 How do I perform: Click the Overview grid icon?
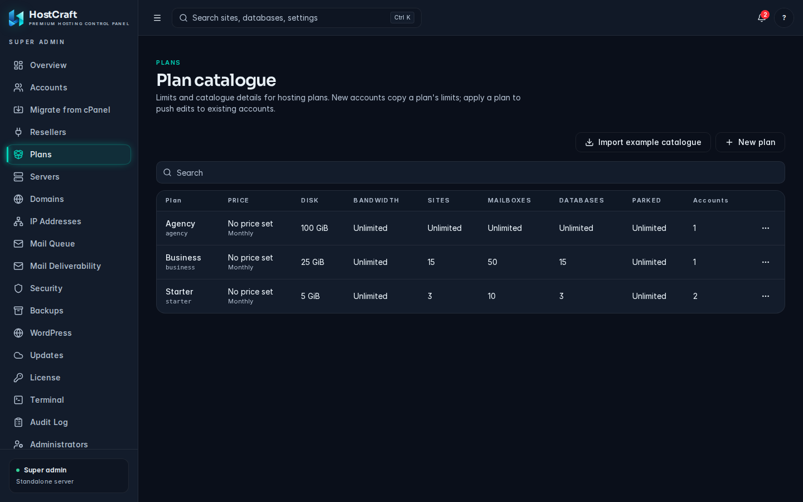point(18,65)
